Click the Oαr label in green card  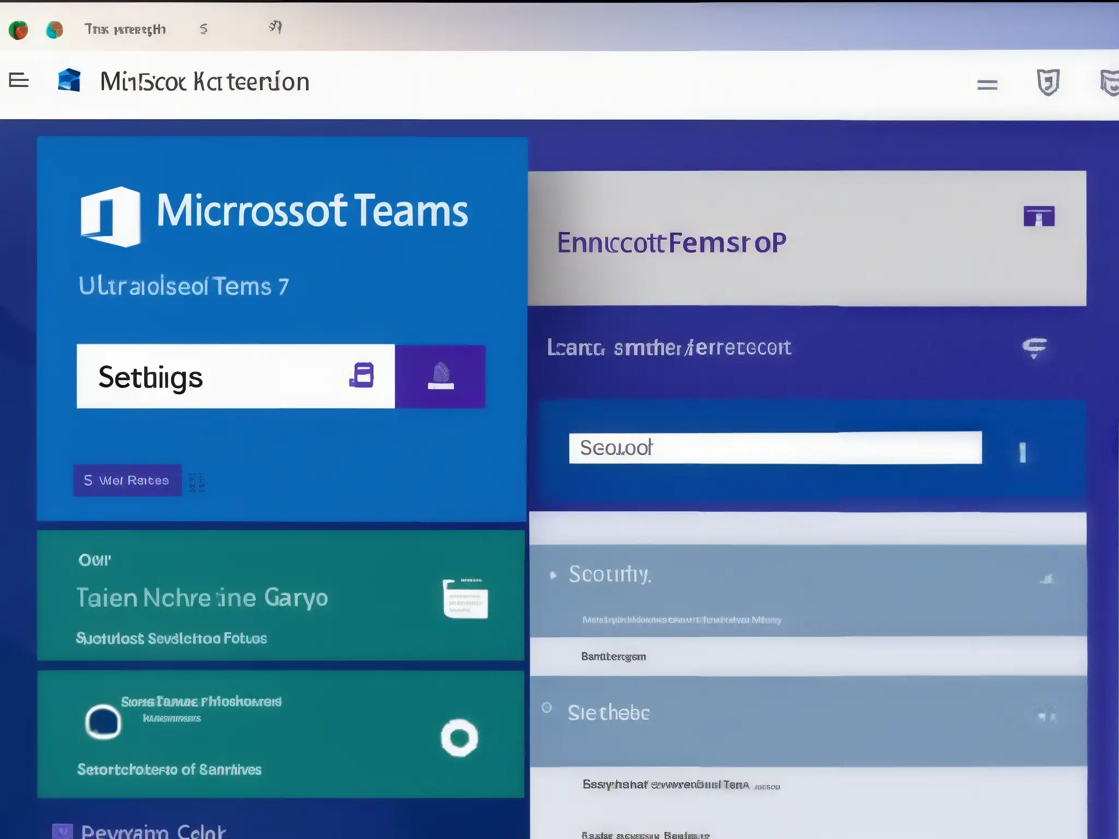point(95,560)
